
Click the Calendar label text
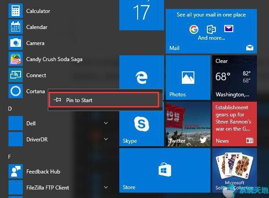[x=37, y=27]
